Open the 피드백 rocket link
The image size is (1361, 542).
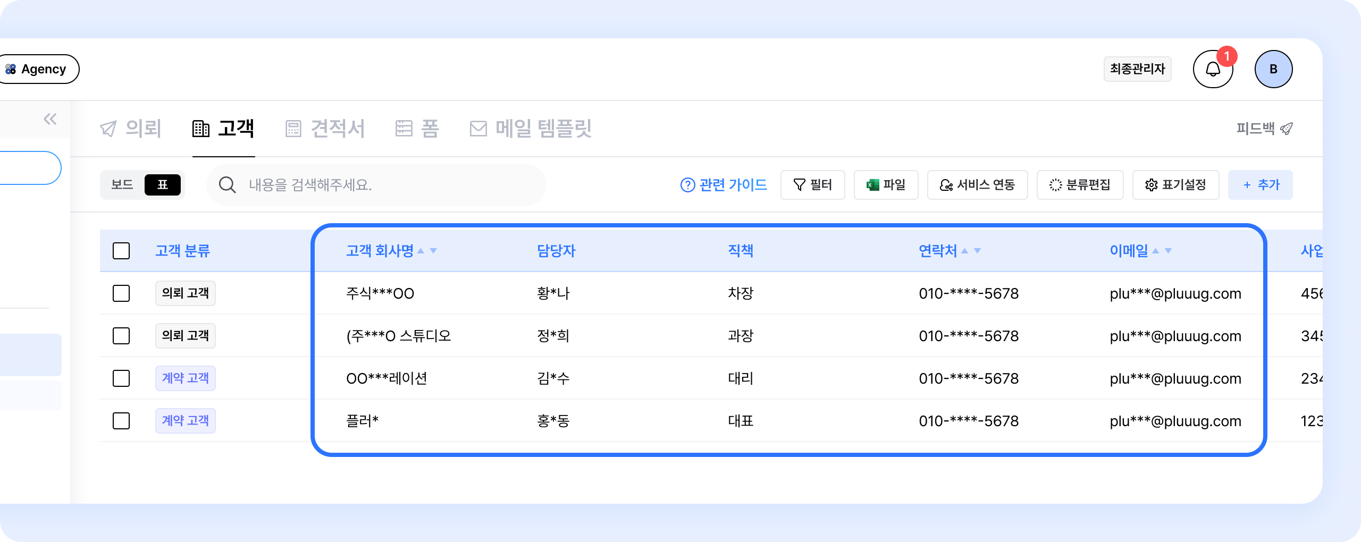[x=1264, y=129]
